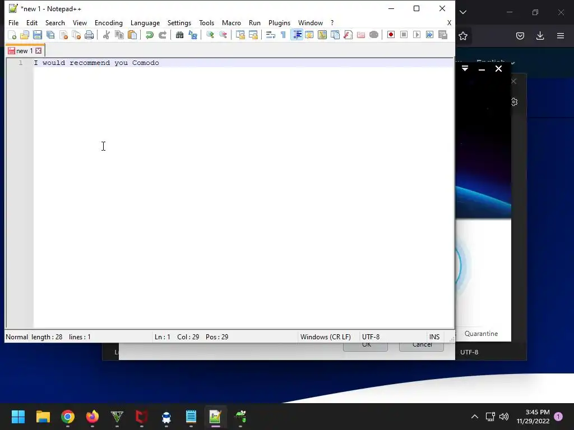The image size is (574, 430).
Task: Open the Plugins menu
Action: tap(279, 22)
